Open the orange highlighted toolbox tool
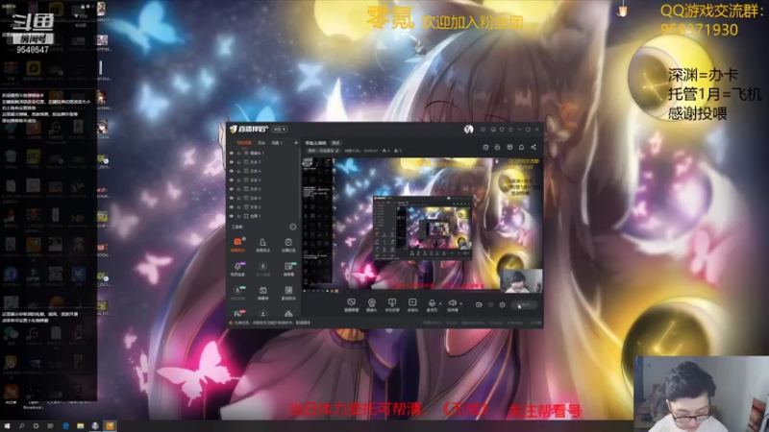The width and height of the screenshot is (769, 432). 237,245
